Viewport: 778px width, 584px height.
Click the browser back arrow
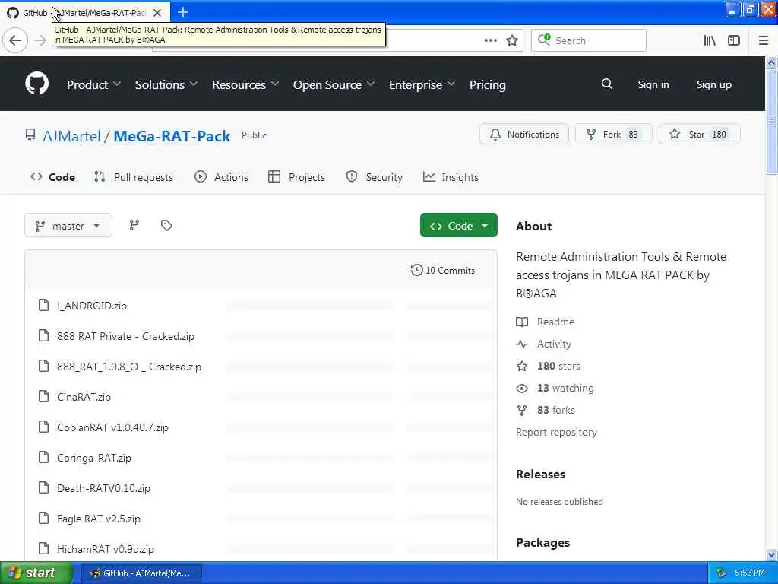pyautogui.click(x=15, y=40)
